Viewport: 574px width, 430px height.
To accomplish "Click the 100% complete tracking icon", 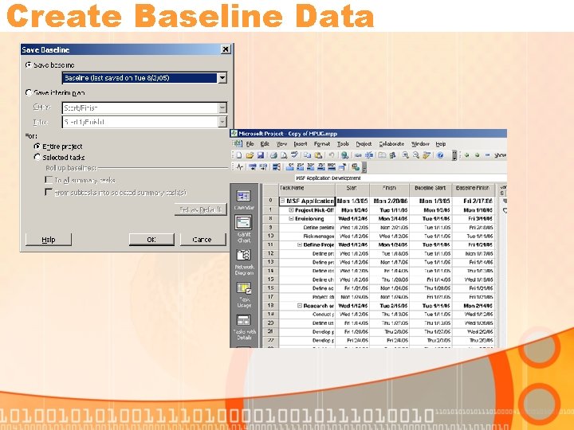I will (332, 167).
